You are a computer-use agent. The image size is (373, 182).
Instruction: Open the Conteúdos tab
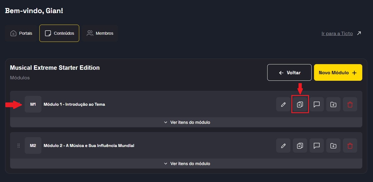pos(59,33)
